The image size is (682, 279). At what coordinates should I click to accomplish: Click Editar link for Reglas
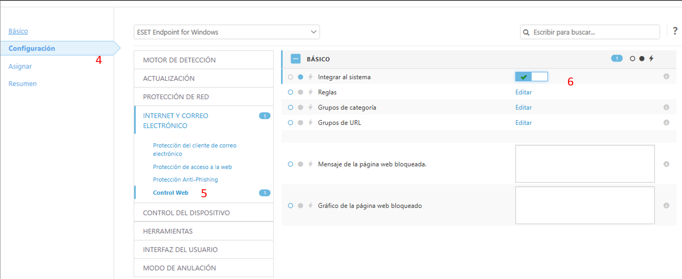point(523,92)
